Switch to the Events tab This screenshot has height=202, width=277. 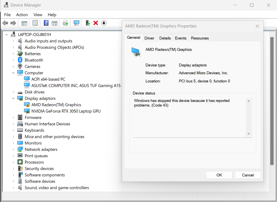[x=181, y=38]
